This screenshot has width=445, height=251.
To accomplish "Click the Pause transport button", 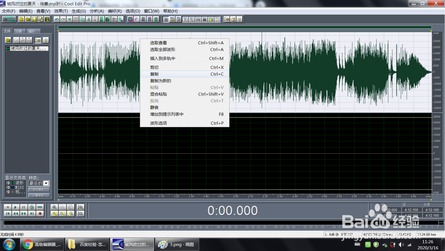I will point(24,207).
